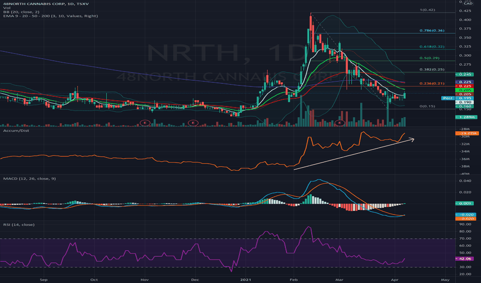Image resolution: width=481 pixels, height=283 pixels.
Task: Click the teal 0.160 price tag
Action: click(464, 106)
